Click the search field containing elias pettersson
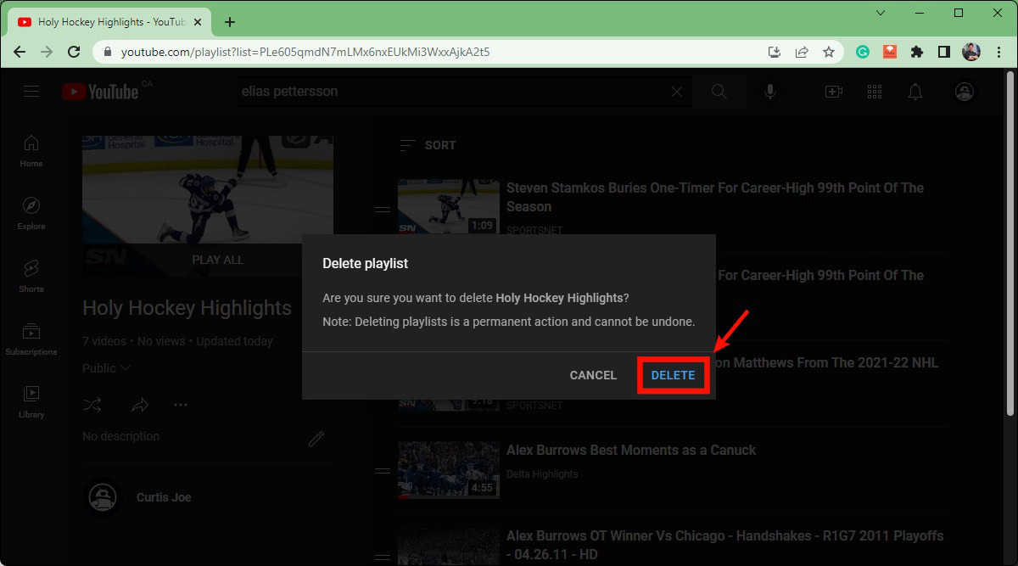Image resolution: width=1018 pixels, height=566 pixels. click(450, 92)
